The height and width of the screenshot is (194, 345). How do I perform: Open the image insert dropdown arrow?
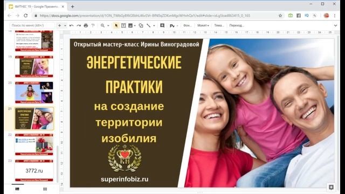coord(135,26)
